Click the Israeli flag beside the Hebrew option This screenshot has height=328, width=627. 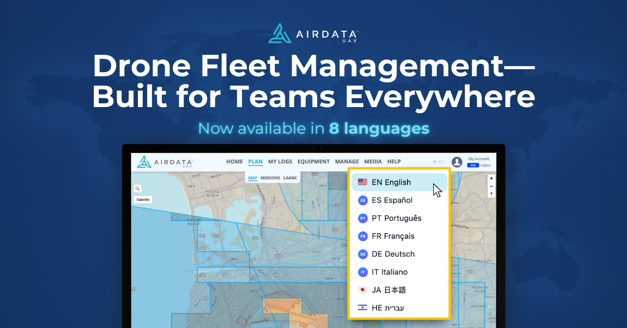tap(363, 308)
